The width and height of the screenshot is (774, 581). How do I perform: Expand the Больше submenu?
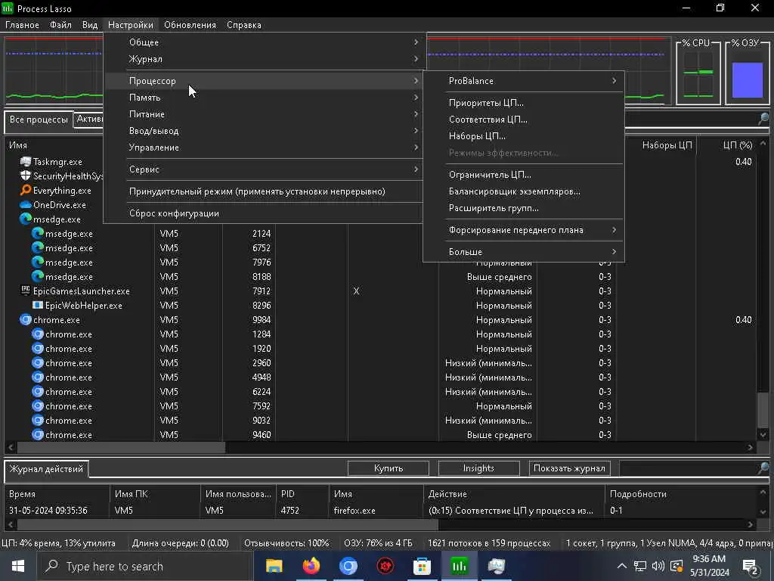(524, 251)
